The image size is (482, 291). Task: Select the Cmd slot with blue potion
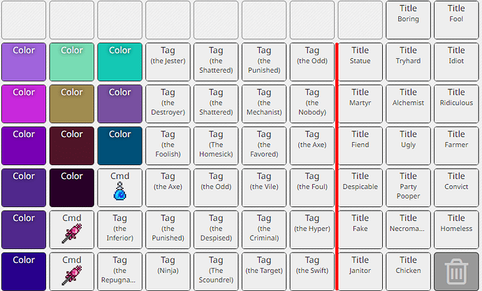click(x=120, y=187)
